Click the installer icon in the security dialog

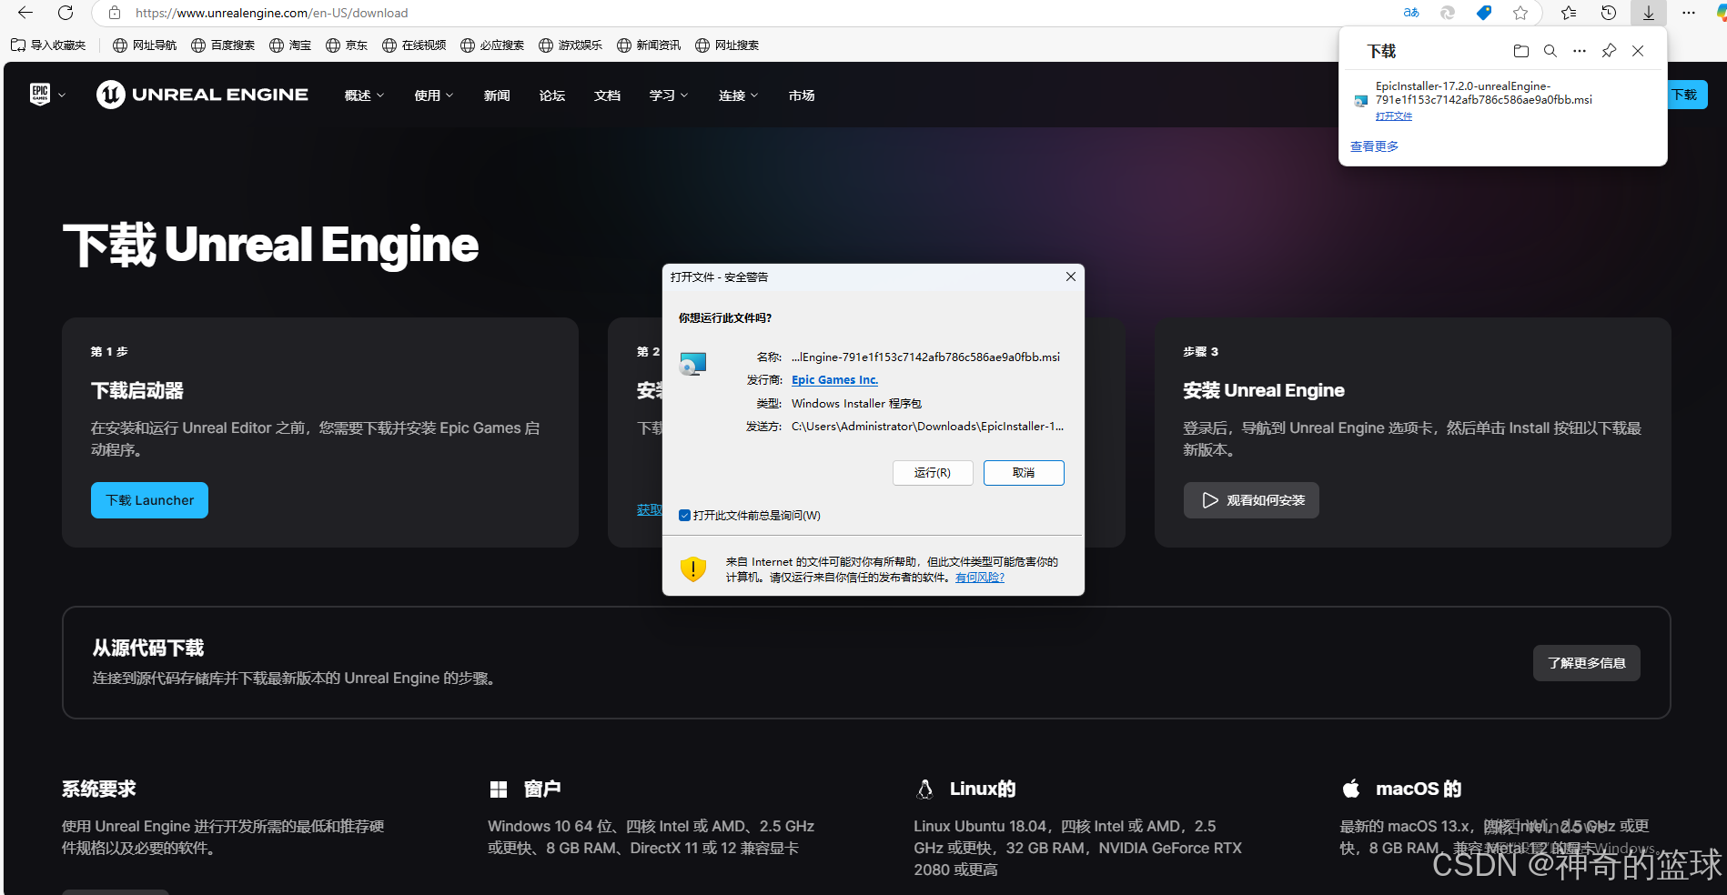point(693,364)
